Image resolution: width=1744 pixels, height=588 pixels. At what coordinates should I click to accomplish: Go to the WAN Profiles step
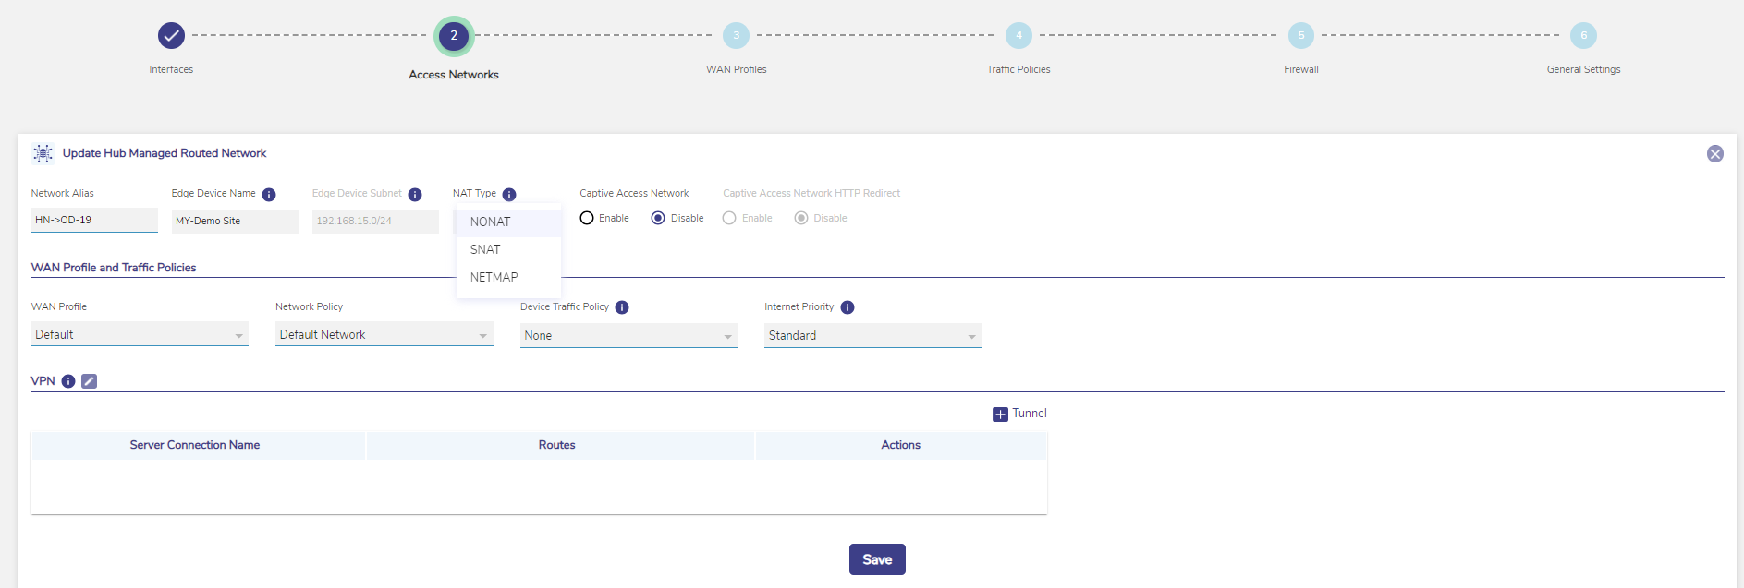[736, 36]
